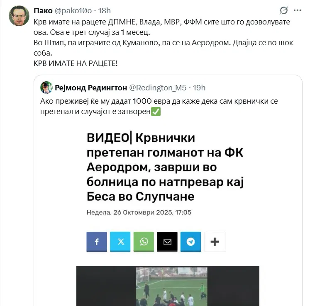Share article via X button

click(x=120, y=242)
